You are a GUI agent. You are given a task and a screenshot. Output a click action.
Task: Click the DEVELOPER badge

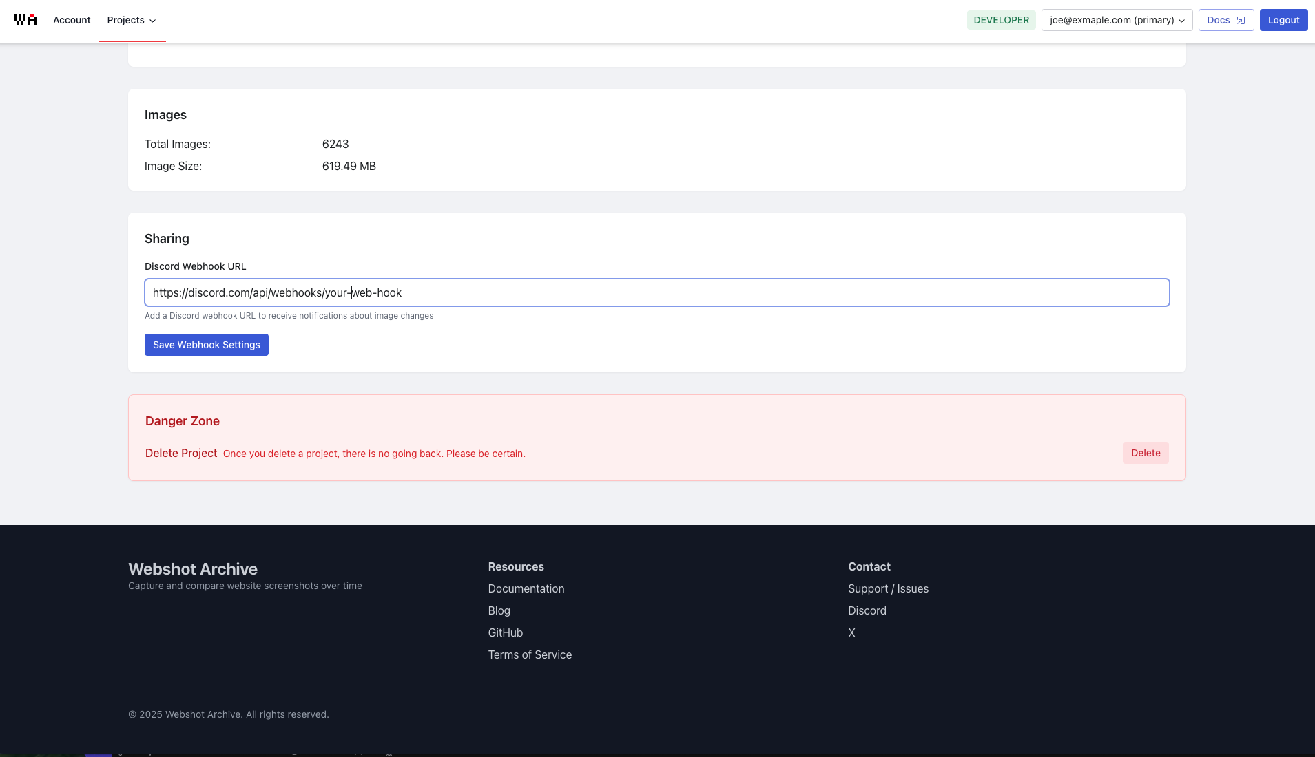[1000, 20]
